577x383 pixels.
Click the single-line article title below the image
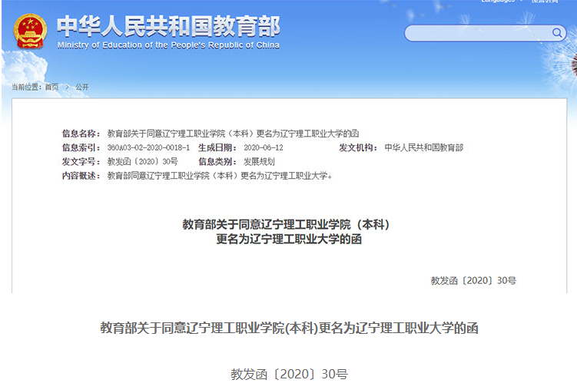coord(289,329)
